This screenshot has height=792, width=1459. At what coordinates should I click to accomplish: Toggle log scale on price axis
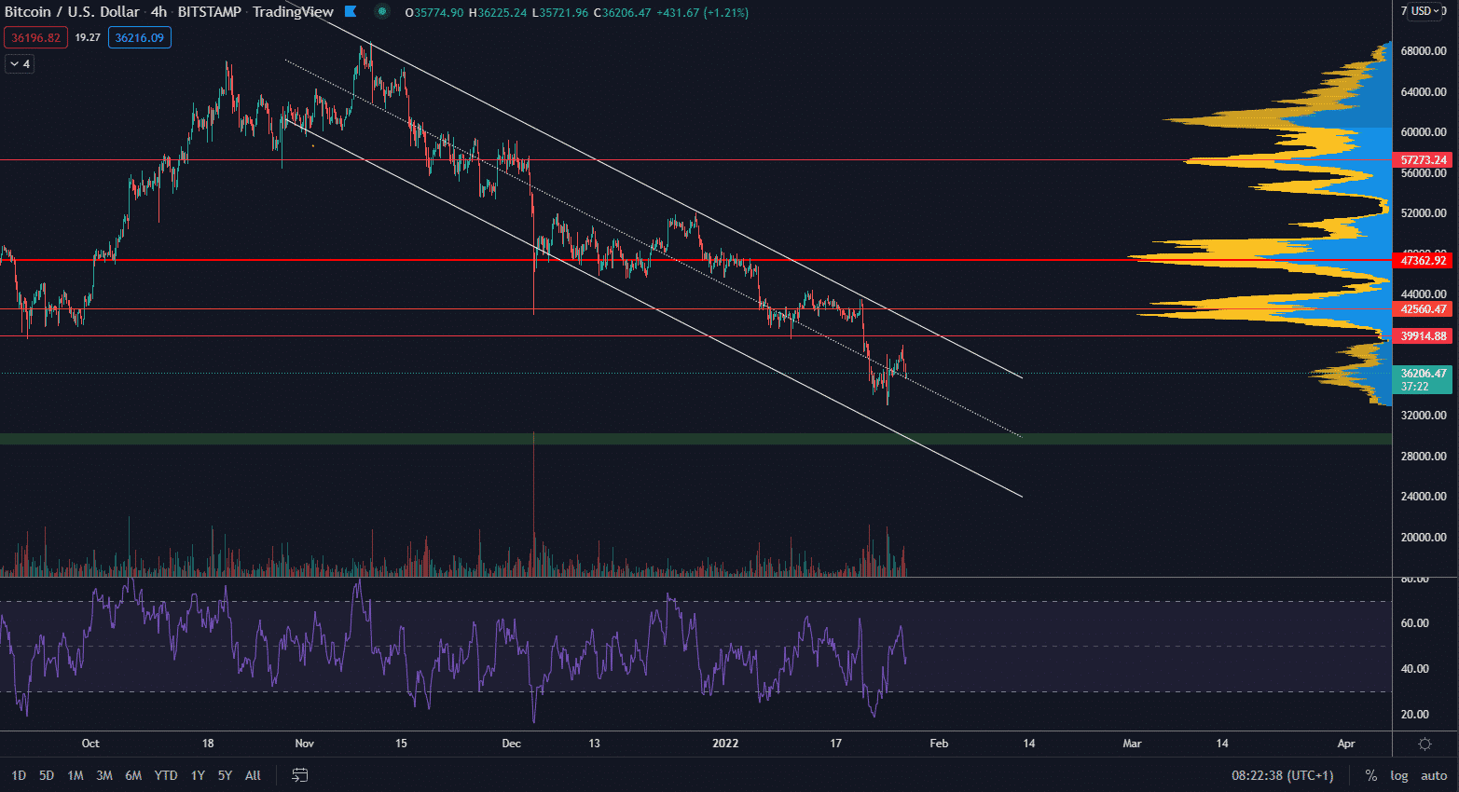tap(1399, 775)
